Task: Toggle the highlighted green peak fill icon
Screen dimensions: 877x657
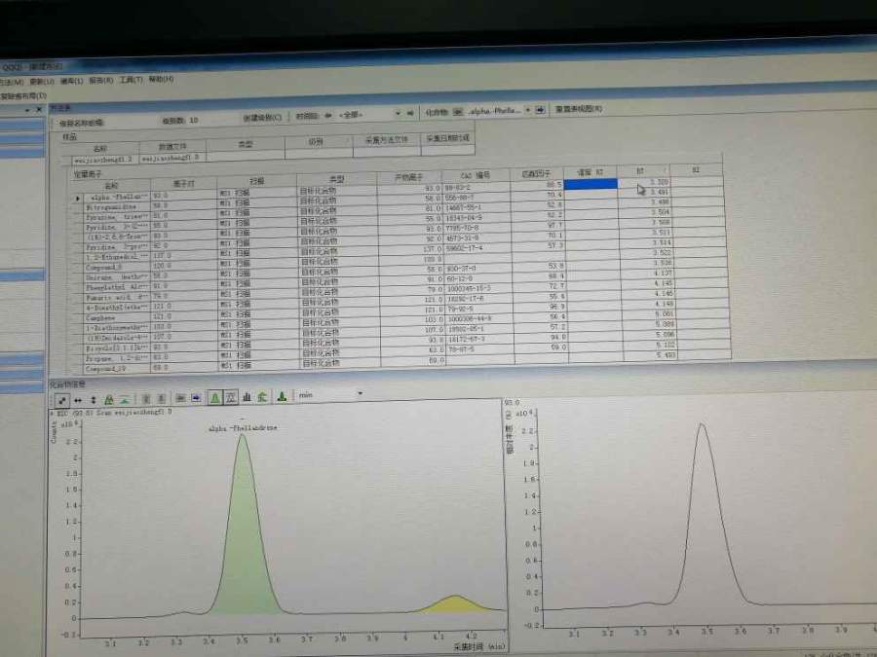Action: 214,398
